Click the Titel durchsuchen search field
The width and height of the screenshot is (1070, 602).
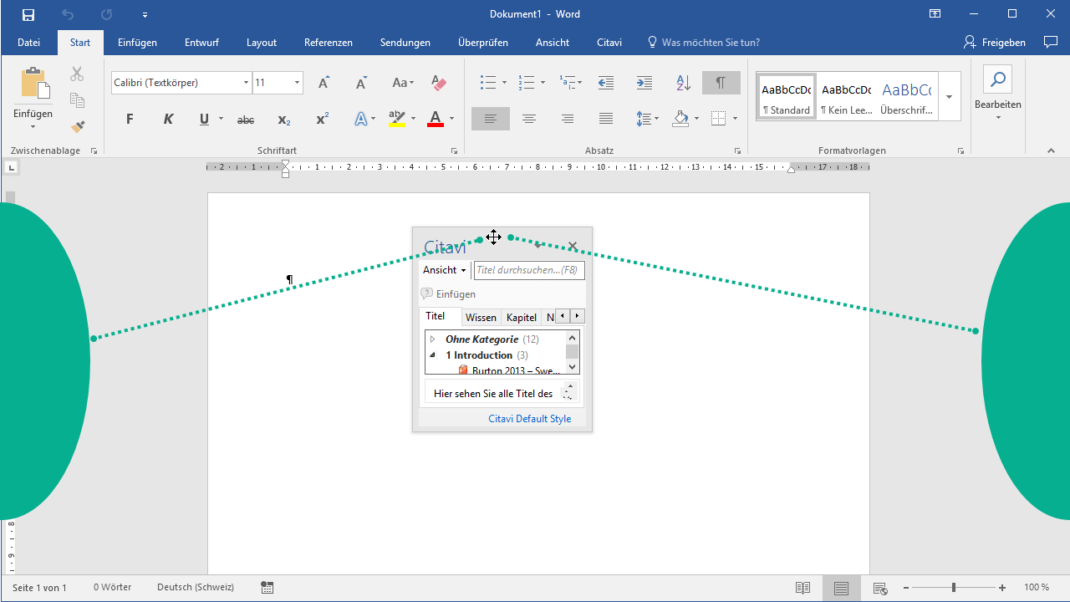coord(529,270)
